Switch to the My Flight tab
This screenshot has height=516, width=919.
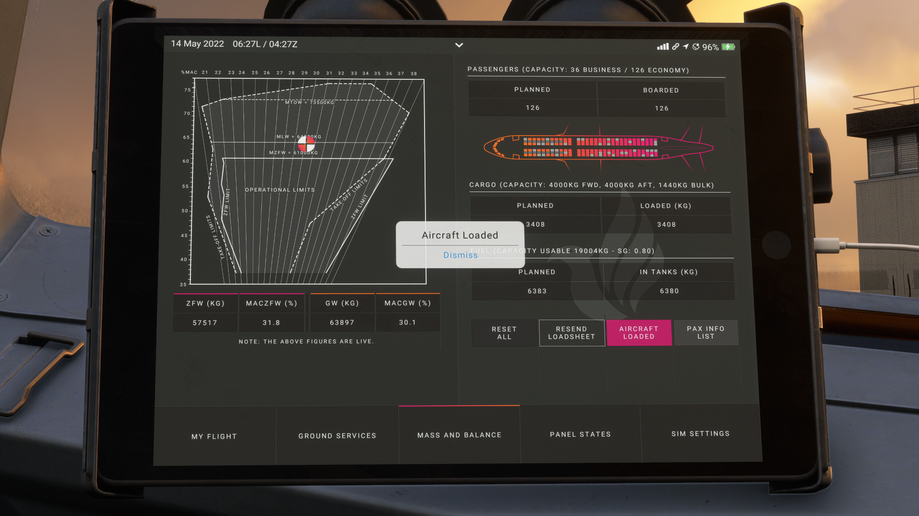214,436
